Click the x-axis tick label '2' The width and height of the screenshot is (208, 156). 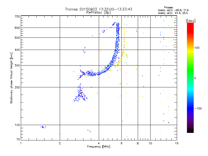click(x=60, y=143)
